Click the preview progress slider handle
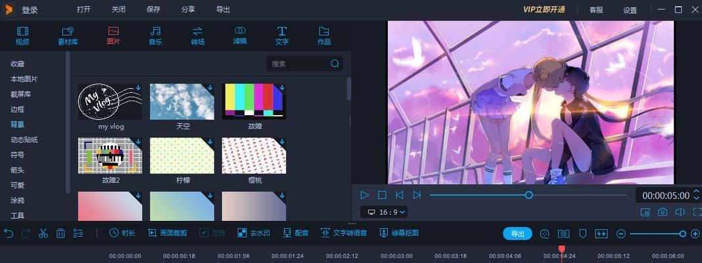 (528, 195)
